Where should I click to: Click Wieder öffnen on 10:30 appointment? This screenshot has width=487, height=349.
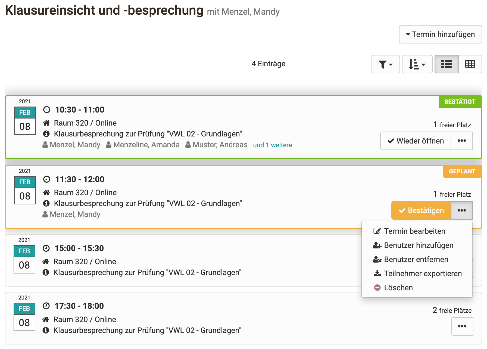(416, 141)
